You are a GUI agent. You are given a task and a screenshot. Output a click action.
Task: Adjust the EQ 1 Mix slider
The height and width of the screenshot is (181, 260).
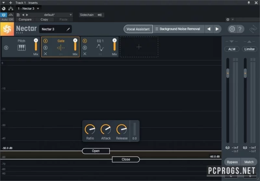click(114, 45)
